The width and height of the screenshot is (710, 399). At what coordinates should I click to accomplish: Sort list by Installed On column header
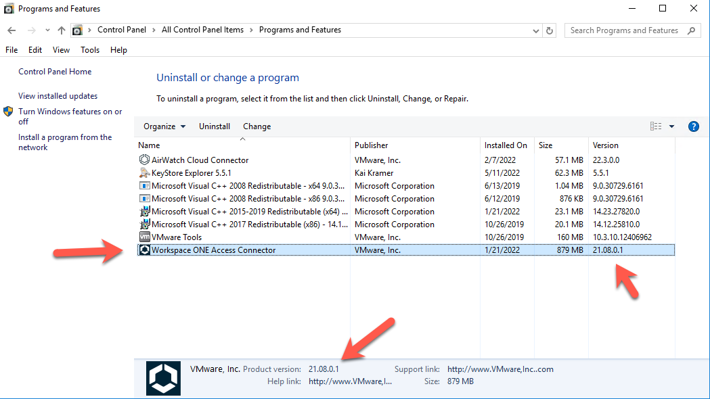(507, 145)
